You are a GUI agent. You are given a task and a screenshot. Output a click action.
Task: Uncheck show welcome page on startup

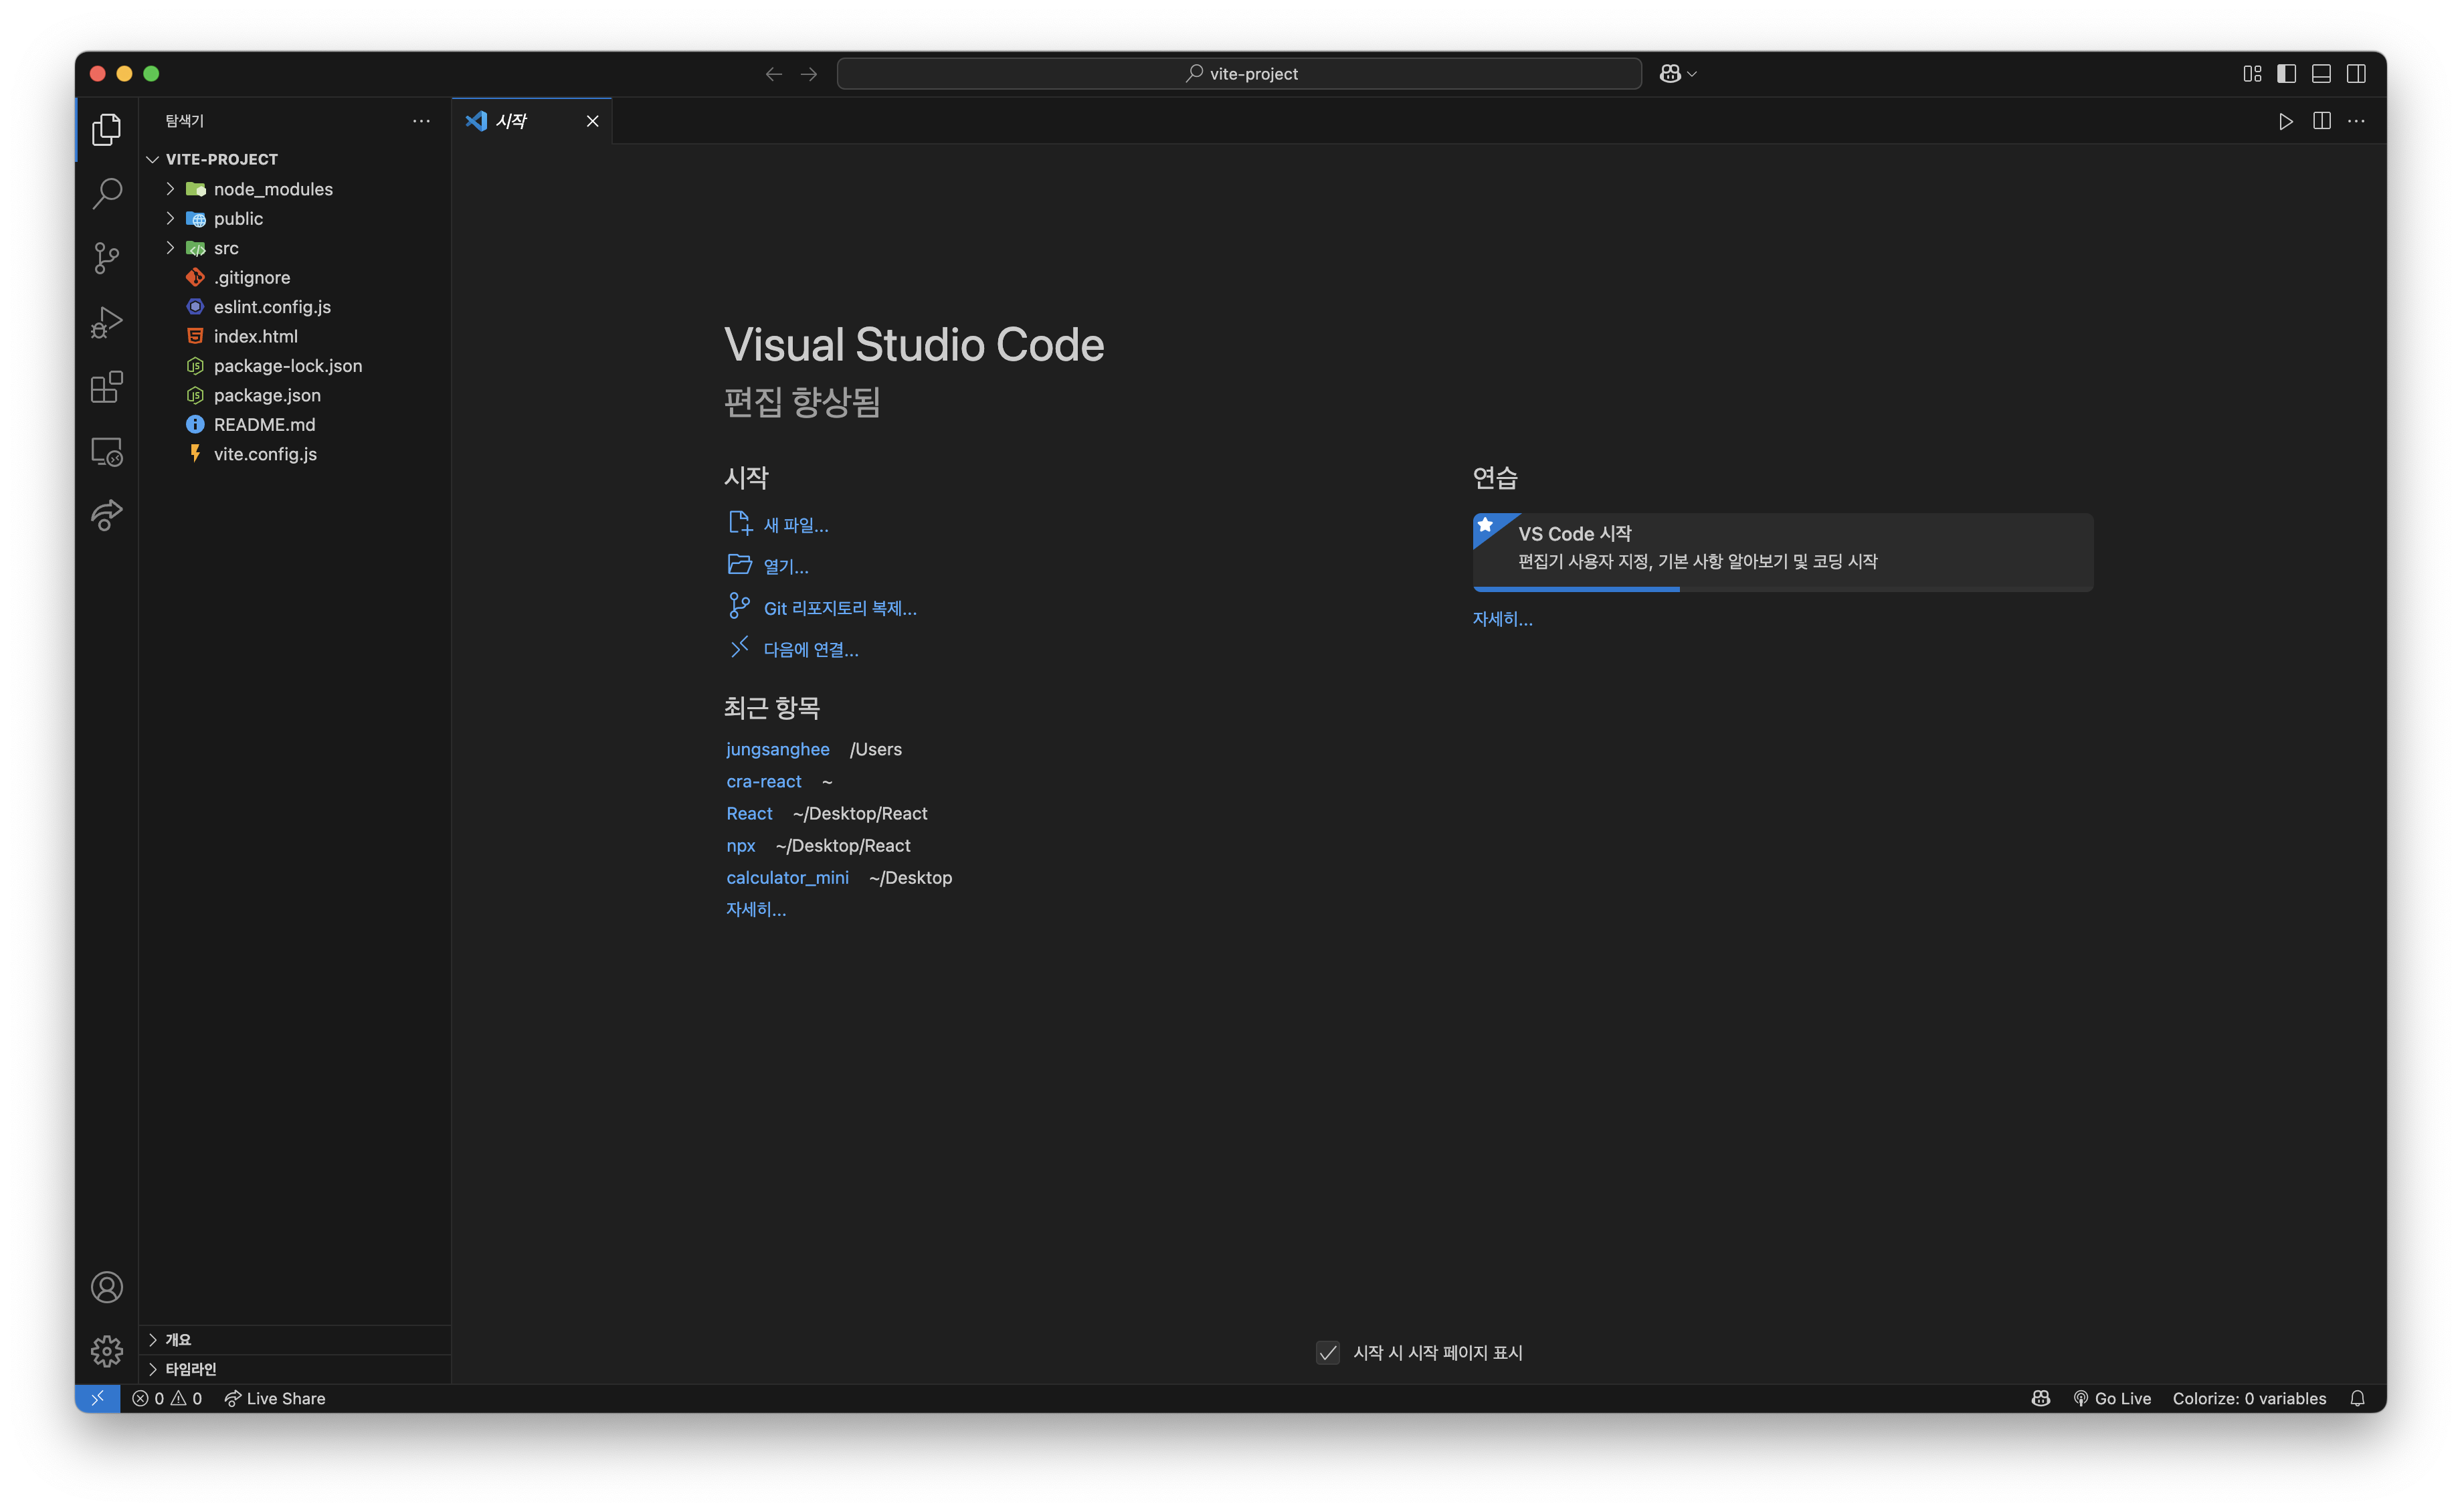[x=1328, y=1353]
